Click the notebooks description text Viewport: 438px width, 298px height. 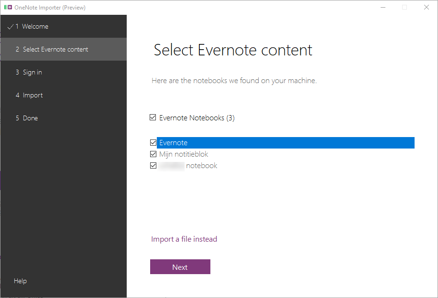tap(234, 80)
